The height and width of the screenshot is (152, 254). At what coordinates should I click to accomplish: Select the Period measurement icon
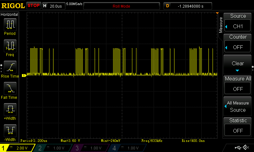(x=10, y=25)
